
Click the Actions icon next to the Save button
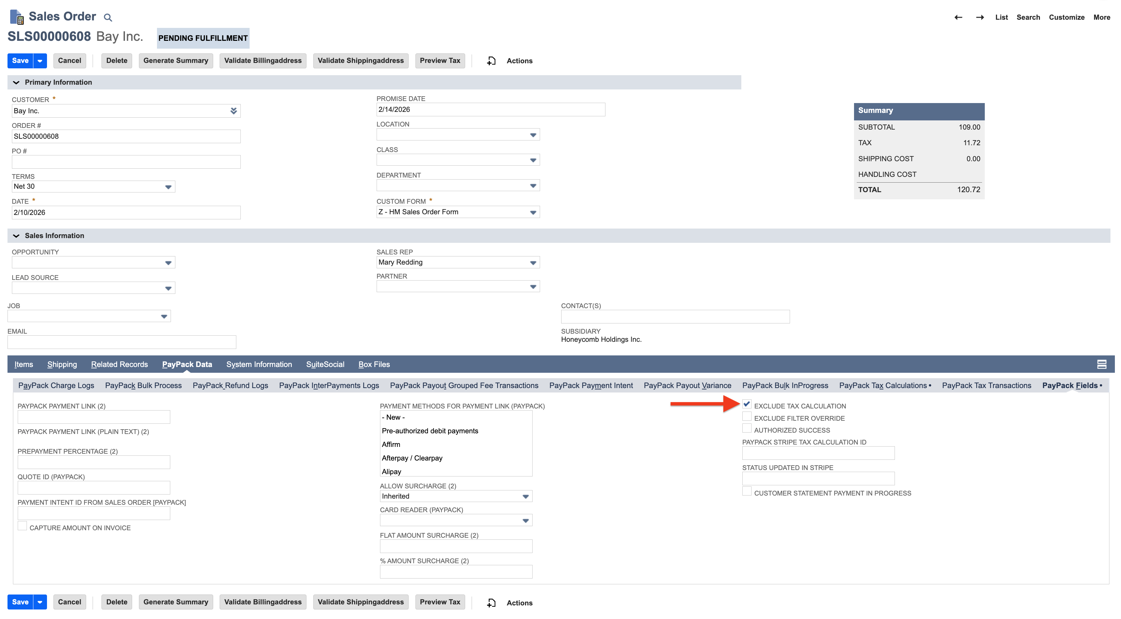[491, 61]
